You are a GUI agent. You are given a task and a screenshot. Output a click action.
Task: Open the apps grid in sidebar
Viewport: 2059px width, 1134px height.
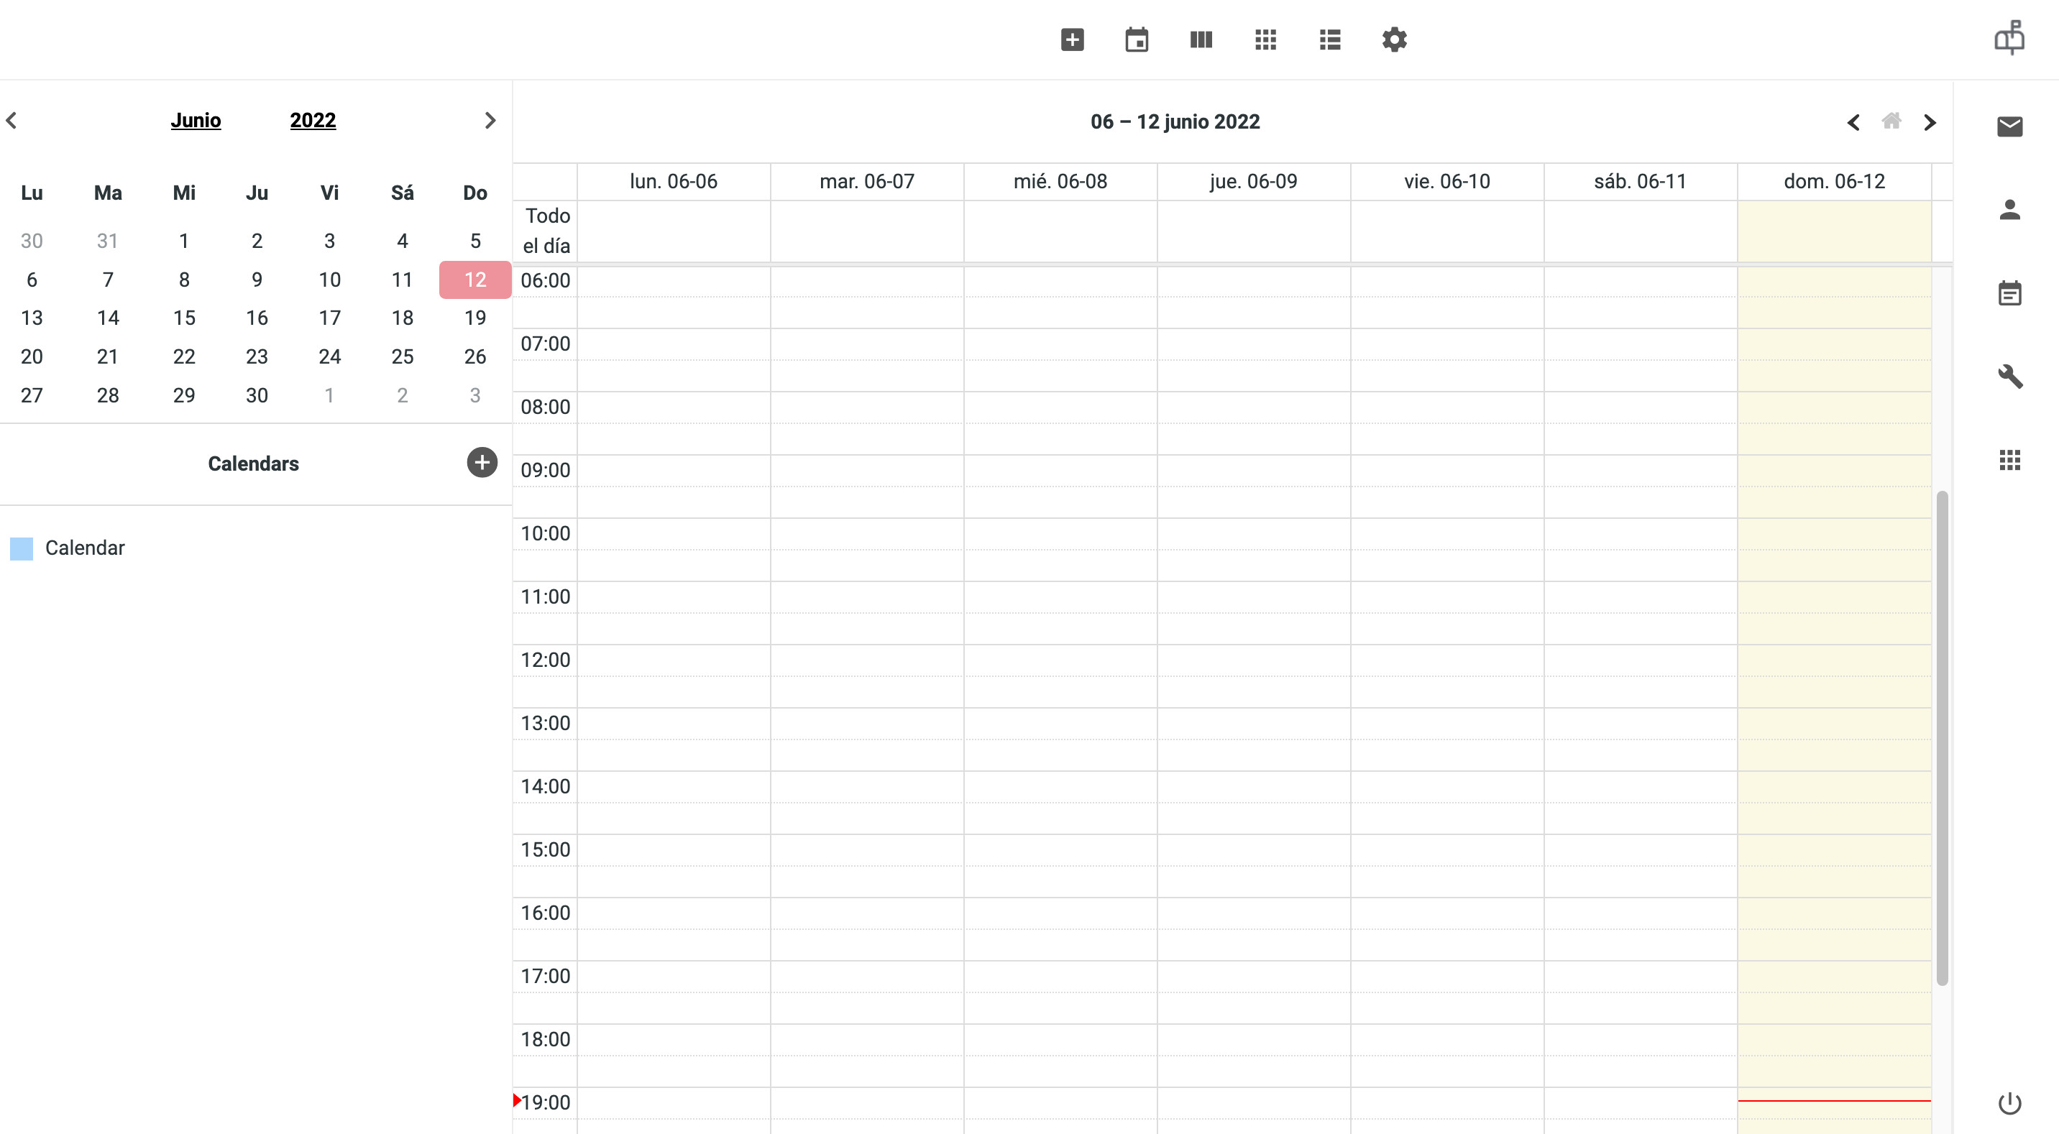pyautogui.click(x=2009, y=459)
